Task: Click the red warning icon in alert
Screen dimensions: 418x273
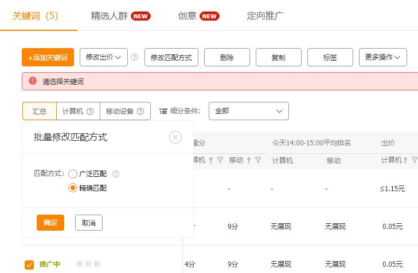Action: pyautogui.click(x=33, y=81)
